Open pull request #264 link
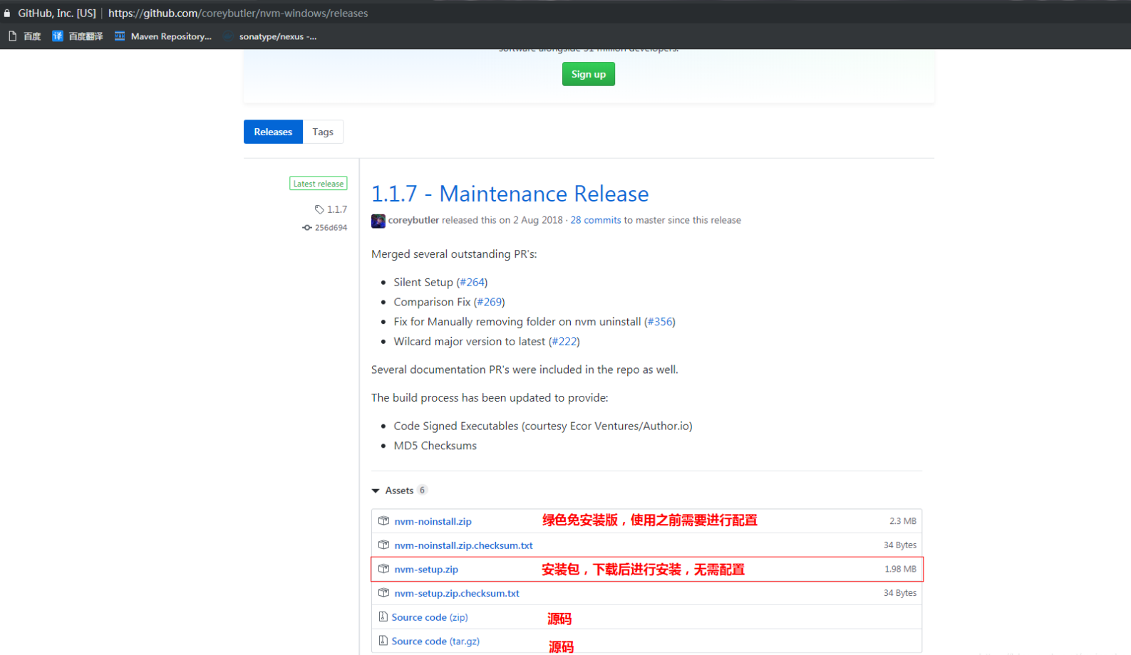Image resolution: width=1131 pixels, height=655 pixels. click(472, 283)
